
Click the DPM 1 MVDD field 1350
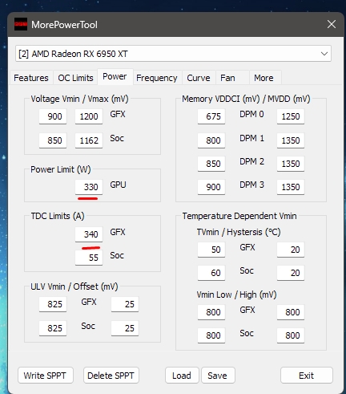pyautogui.click(x=291, y=140)
